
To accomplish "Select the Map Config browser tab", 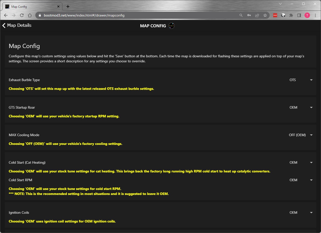I will (33, 7).
